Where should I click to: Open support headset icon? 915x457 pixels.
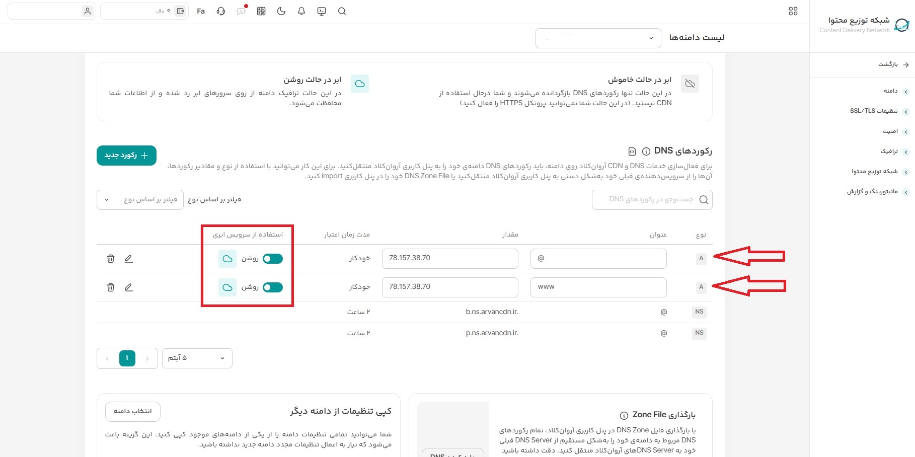click(x=221, y=11)
